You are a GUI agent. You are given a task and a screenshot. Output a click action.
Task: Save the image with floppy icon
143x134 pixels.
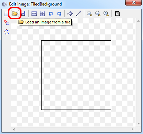pyautogui.click(x=24, y=14)
